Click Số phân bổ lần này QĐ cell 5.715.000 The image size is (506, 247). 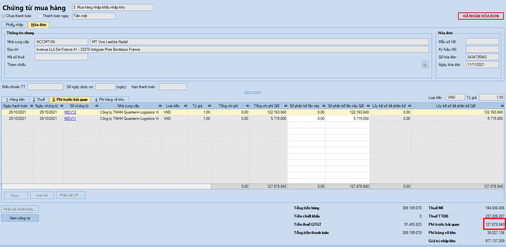point(347,118)
